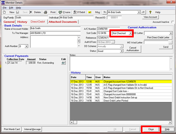Select 'Changed Account from 12345678' history row
This screenshot has height=134, width=176.
(x=121, y=82)
